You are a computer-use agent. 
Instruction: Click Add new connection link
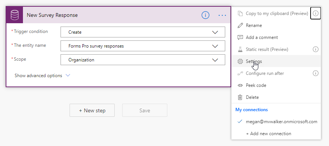(x=268, y=134)
